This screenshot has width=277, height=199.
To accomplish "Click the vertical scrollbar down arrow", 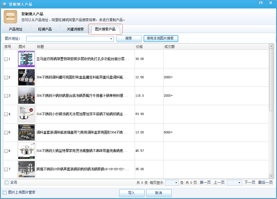I will 271,176.
